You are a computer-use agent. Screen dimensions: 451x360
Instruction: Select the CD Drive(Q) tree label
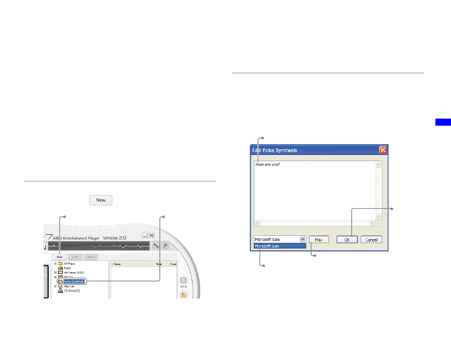(72, 291)
